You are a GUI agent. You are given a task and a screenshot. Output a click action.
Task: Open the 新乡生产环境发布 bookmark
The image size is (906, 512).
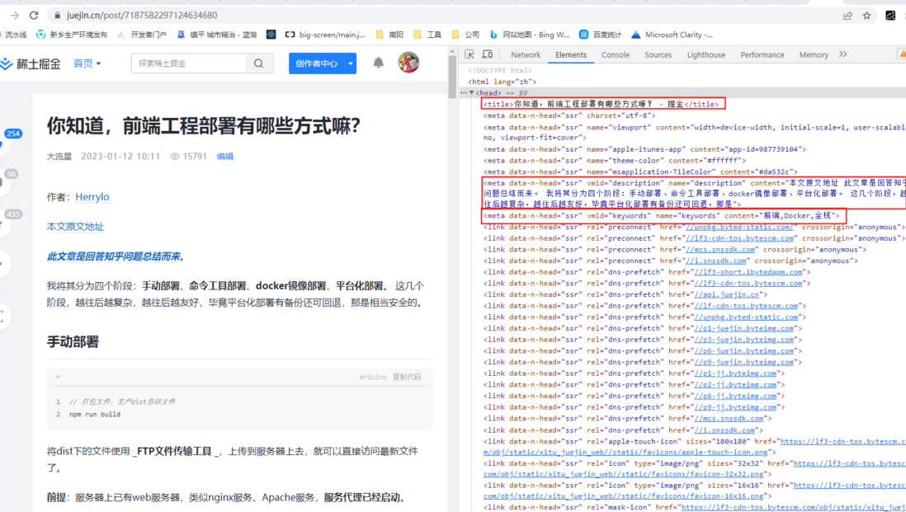pyautogui.click(x=72, y=35)
